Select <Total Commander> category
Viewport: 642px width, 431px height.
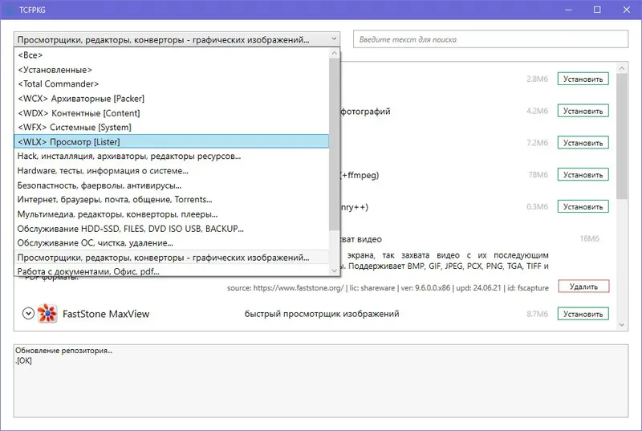(171, 84)
